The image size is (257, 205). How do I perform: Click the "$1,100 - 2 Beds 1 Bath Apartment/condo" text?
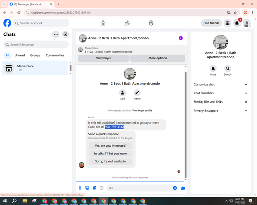click(108, 52)
